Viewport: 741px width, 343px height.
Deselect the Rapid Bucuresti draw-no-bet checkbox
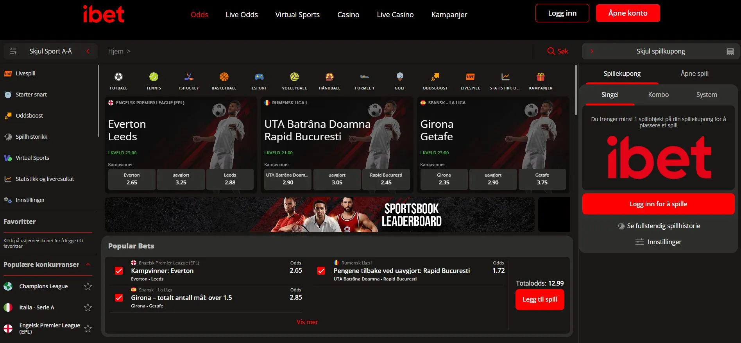[x=321, y=271]
